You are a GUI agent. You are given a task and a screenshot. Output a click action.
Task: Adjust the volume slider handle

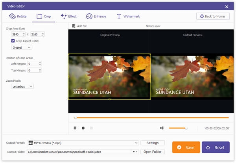[186, 128]
